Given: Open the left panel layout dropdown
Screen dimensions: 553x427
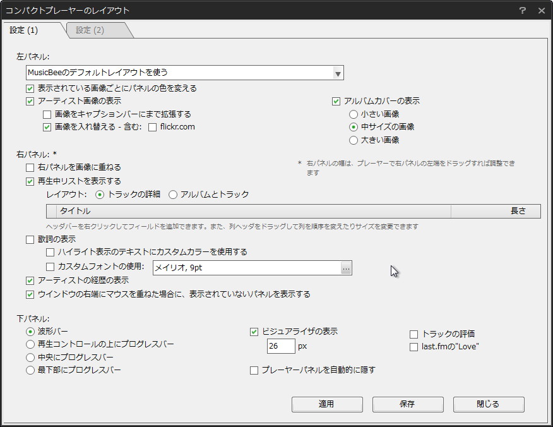Looking at the screenshot, I should tap(338, 72).
